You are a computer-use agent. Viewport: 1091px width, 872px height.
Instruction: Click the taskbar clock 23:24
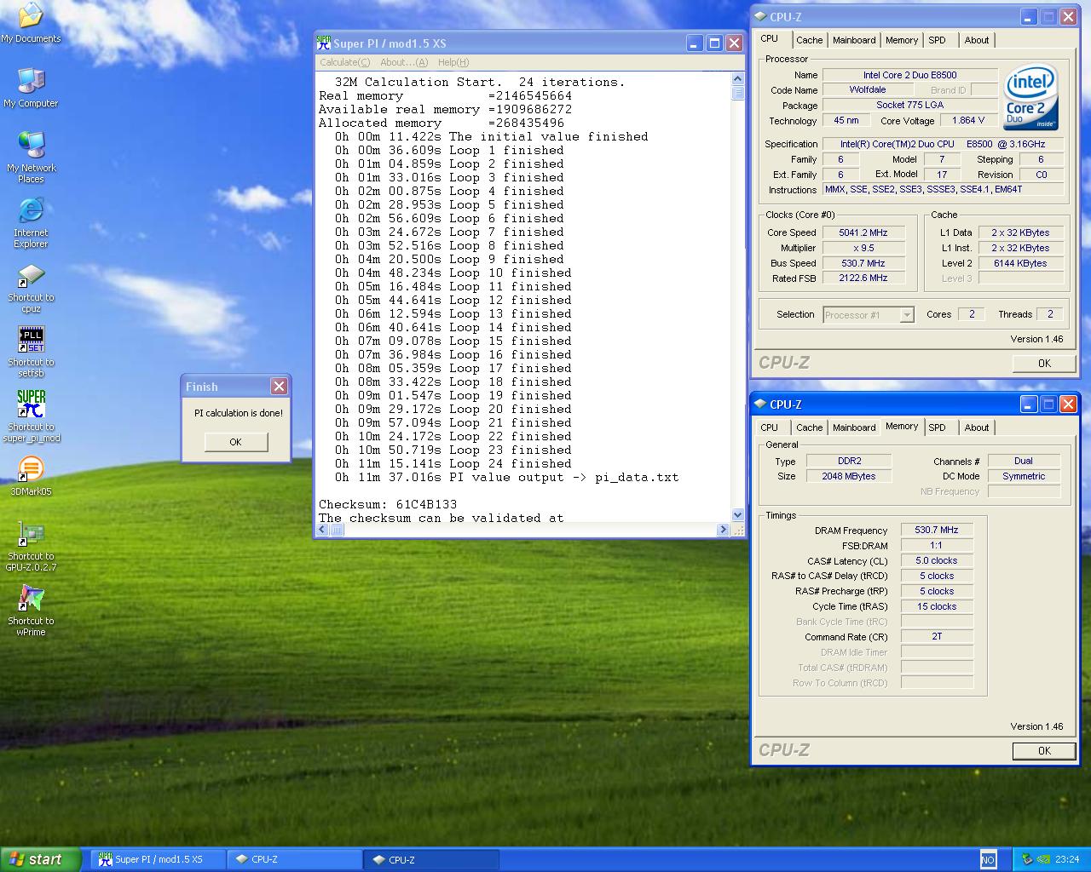(1067, 859)
